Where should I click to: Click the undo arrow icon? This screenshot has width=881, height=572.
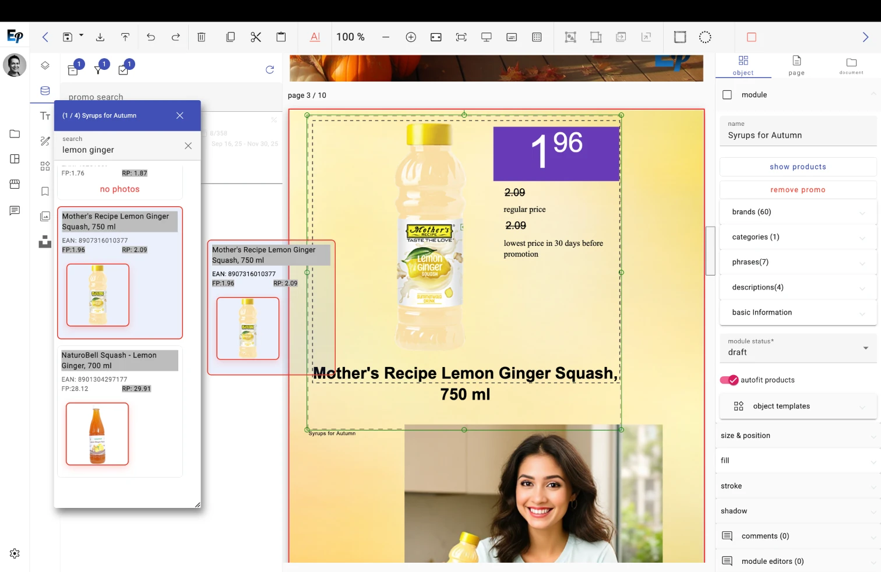click(151, 37)
